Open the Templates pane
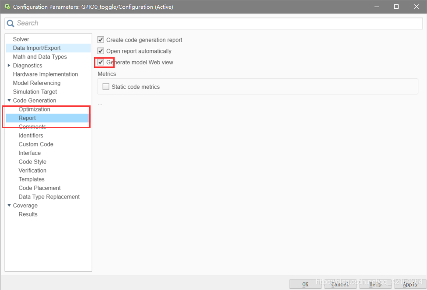The width and height of the screenshot is (427, 290). tap(31, 179)
